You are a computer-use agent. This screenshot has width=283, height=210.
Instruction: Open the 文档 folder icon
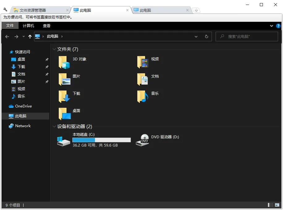click(x=143, y=79)
